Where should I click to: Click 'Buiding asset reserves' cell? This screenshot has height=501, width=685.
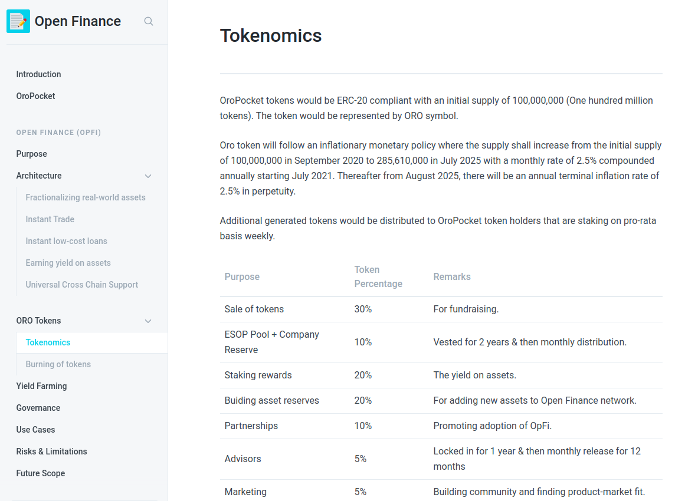272,401
